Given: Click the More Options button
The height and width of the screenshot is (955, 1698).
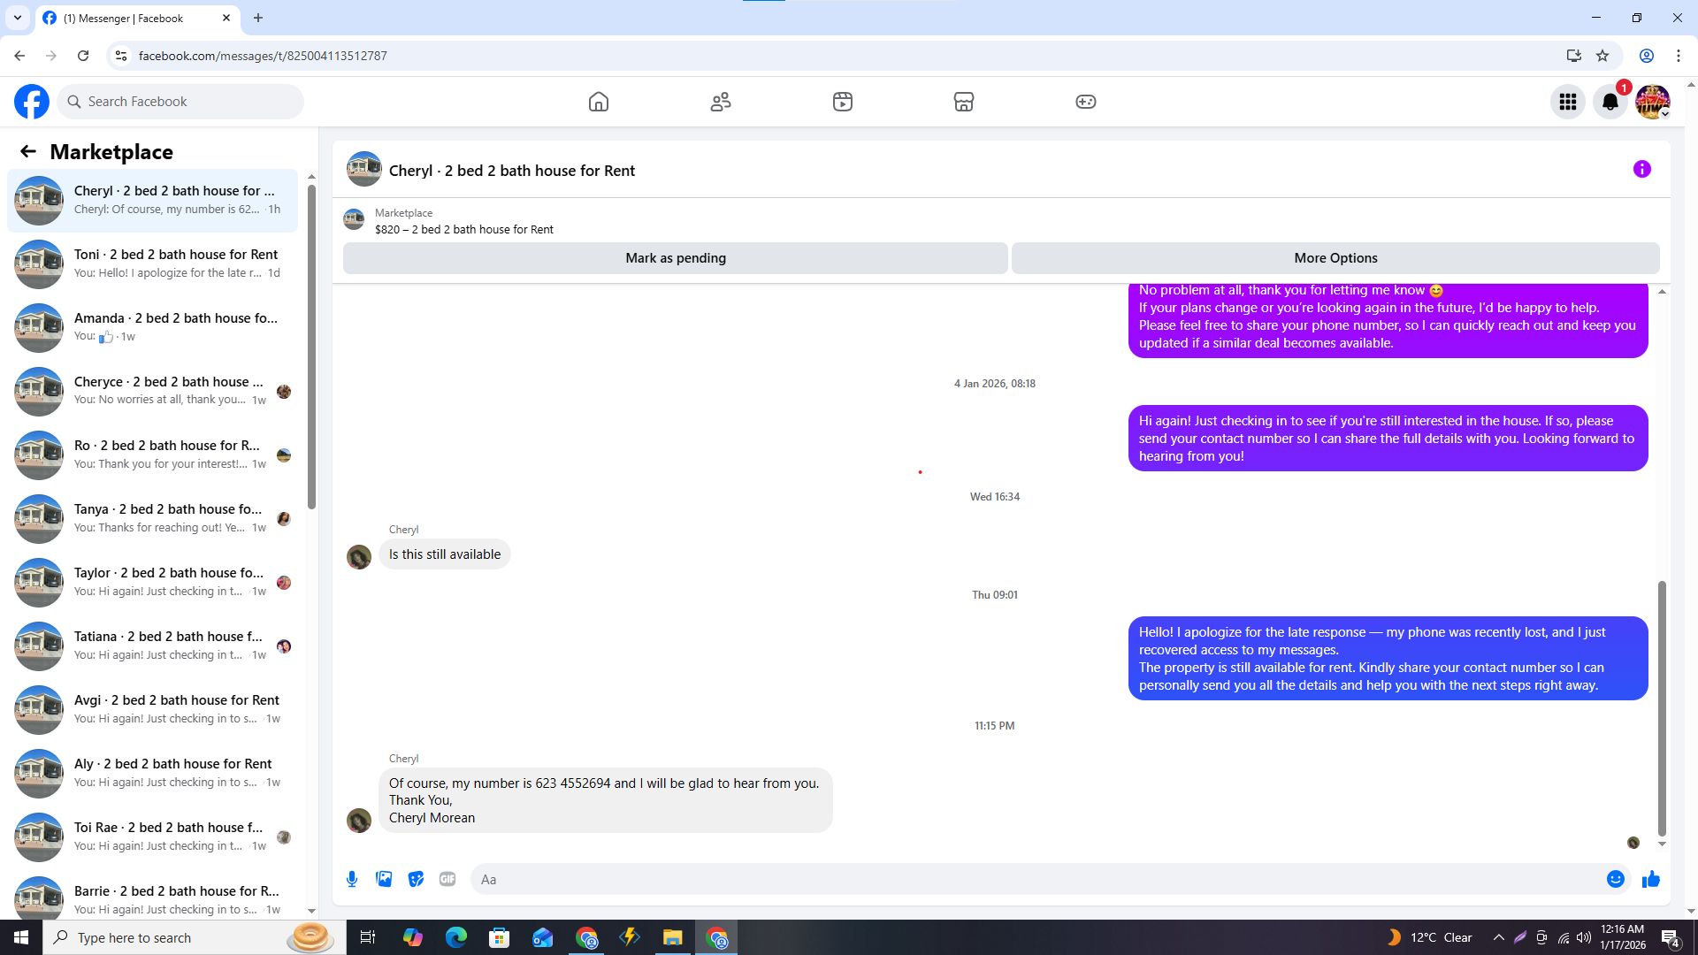Looking at the screenshot, I should coord(1335,258).
